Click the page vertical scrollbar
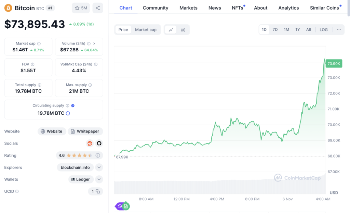Viewport: 350px width, 213px height. (x=349, y=8)
